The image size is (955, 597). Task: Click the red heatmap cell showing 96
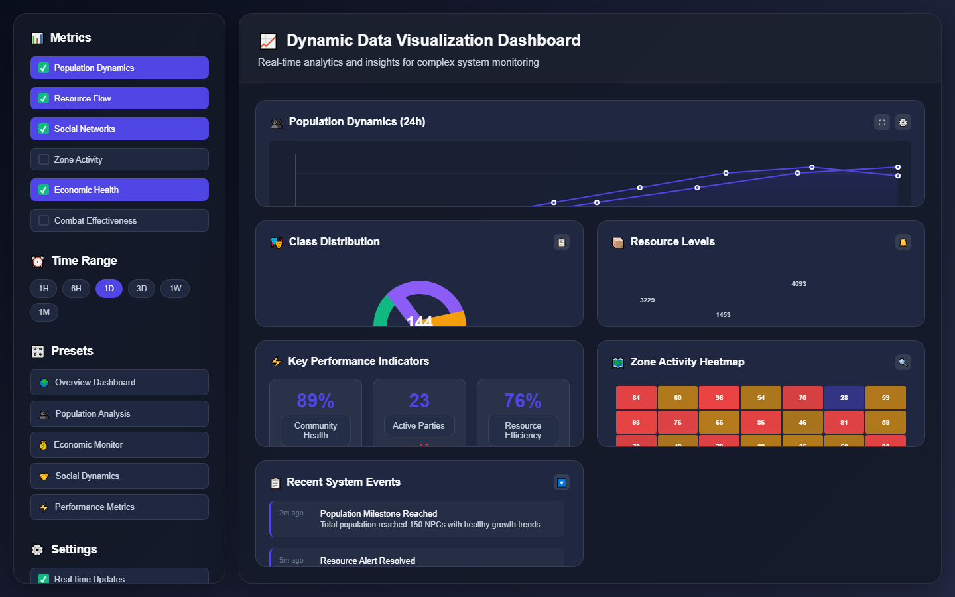(x=719, y=398)
